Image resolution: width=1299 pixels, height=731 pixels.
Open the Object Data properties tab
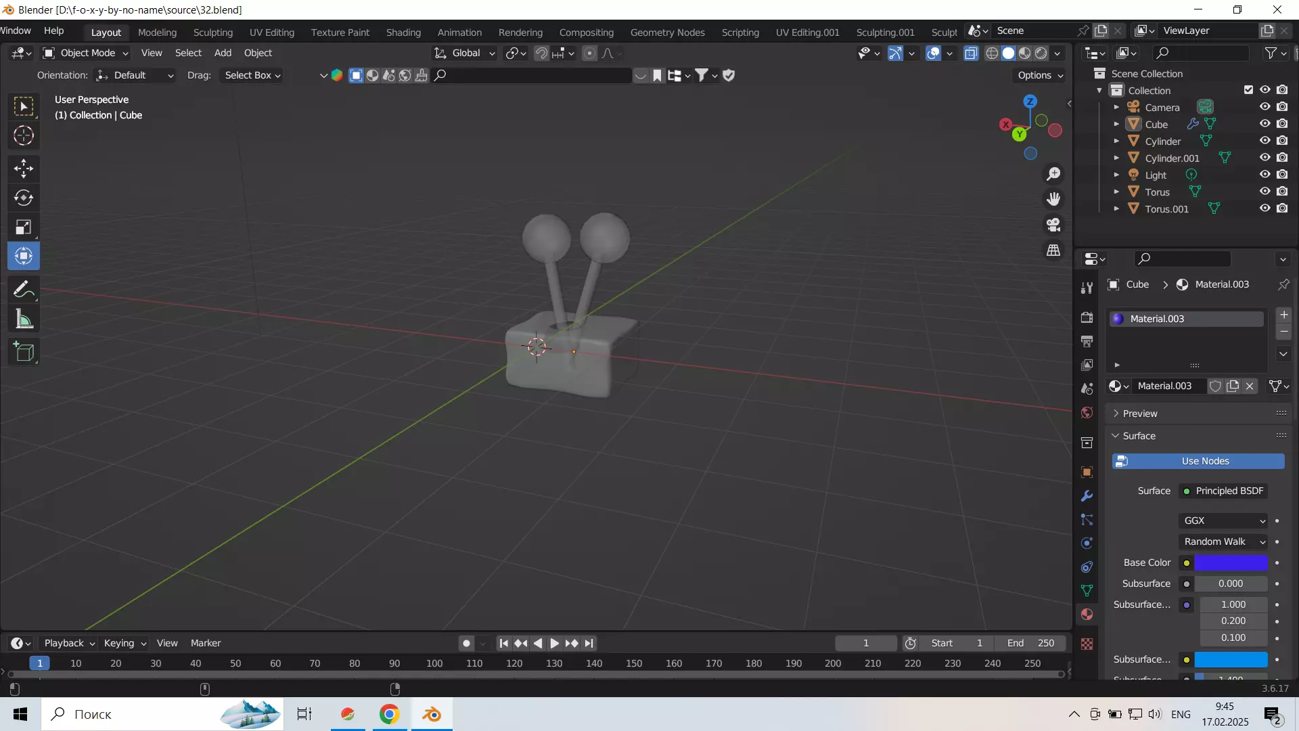[1087, 591]
